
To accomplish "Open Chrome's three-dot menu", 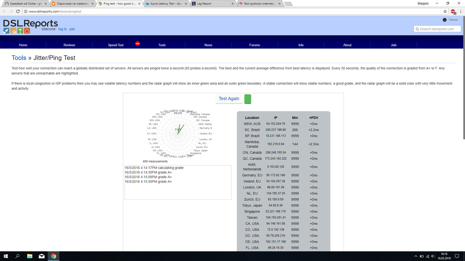I will (x=460, y=11).
